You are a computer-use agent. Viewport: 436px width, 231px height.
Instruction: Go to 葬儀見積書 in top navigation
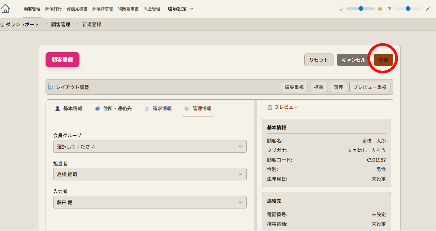(x=77, y=9)
